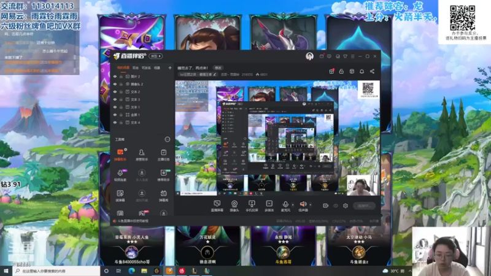Open the 虚拟形象 download tool
Screen dimensions: 491x276
click(x=142, y=196)
